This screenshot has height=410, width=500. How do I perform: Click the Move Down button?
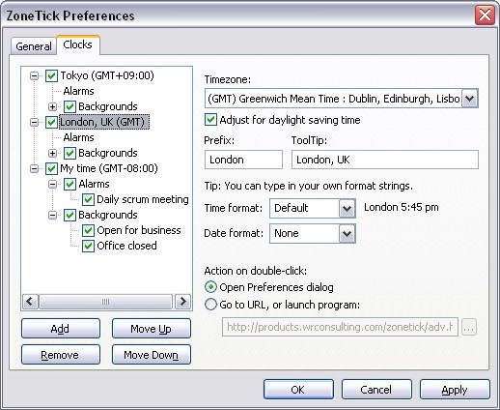point(152,355)
